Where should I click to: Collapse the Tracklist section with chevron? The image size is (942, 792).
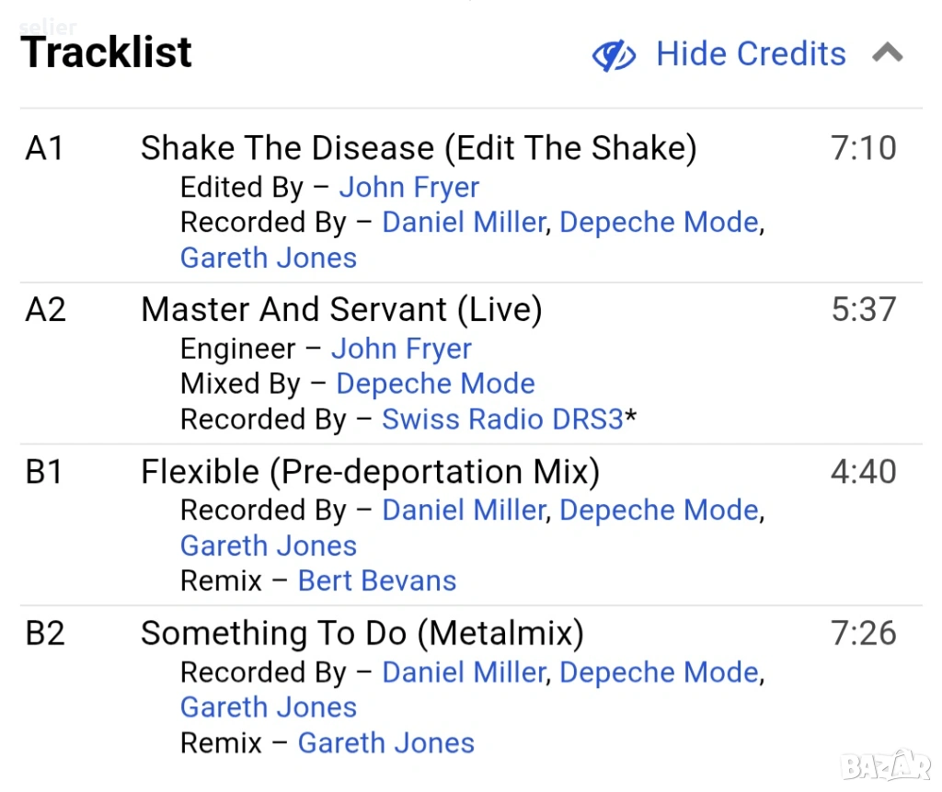pos(887,53)
